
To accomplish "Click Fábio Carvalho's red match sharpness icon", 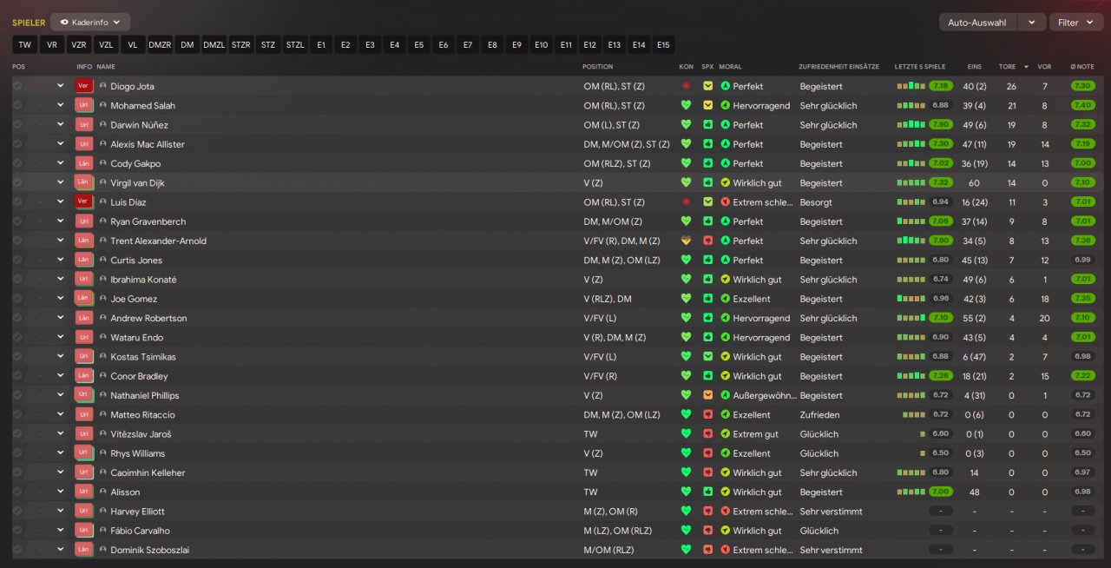I will [708, 531].
